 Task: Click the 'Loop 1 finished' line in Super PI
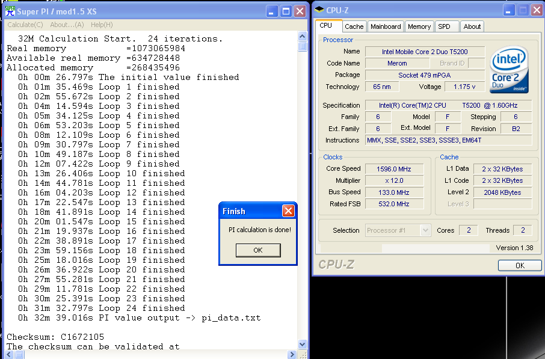[99, 87]
